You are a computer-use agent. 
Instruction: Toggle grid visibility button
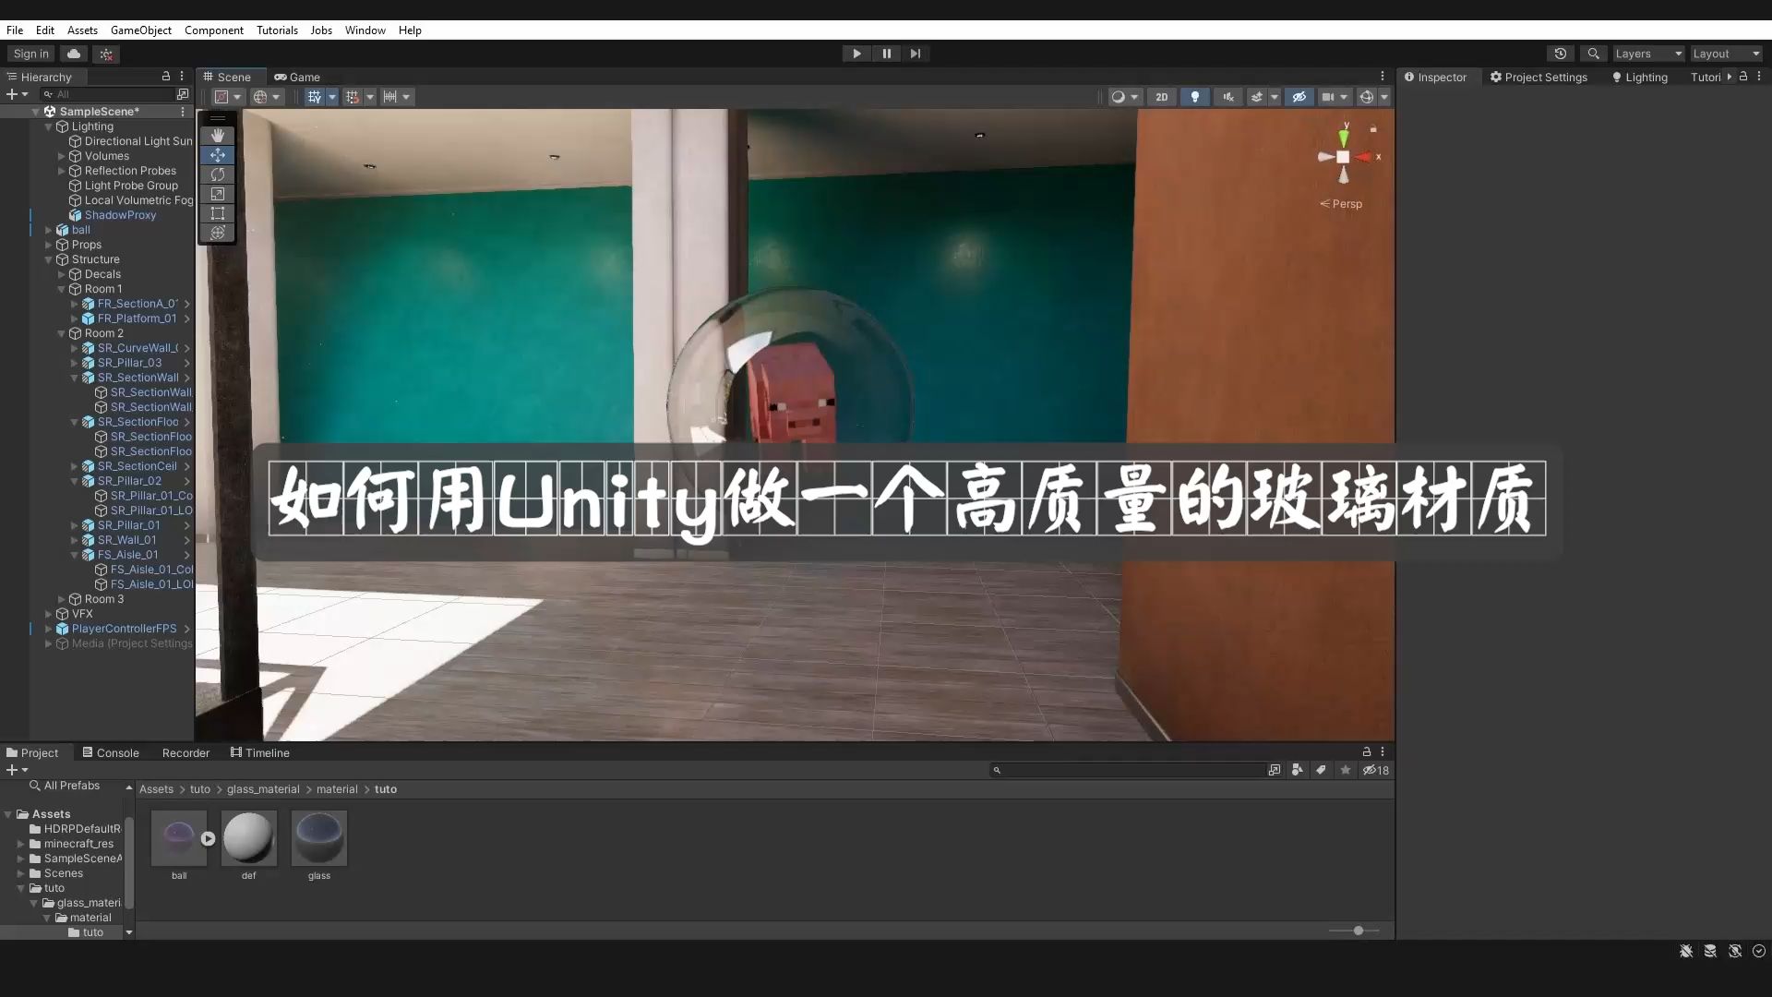(315, 97)
